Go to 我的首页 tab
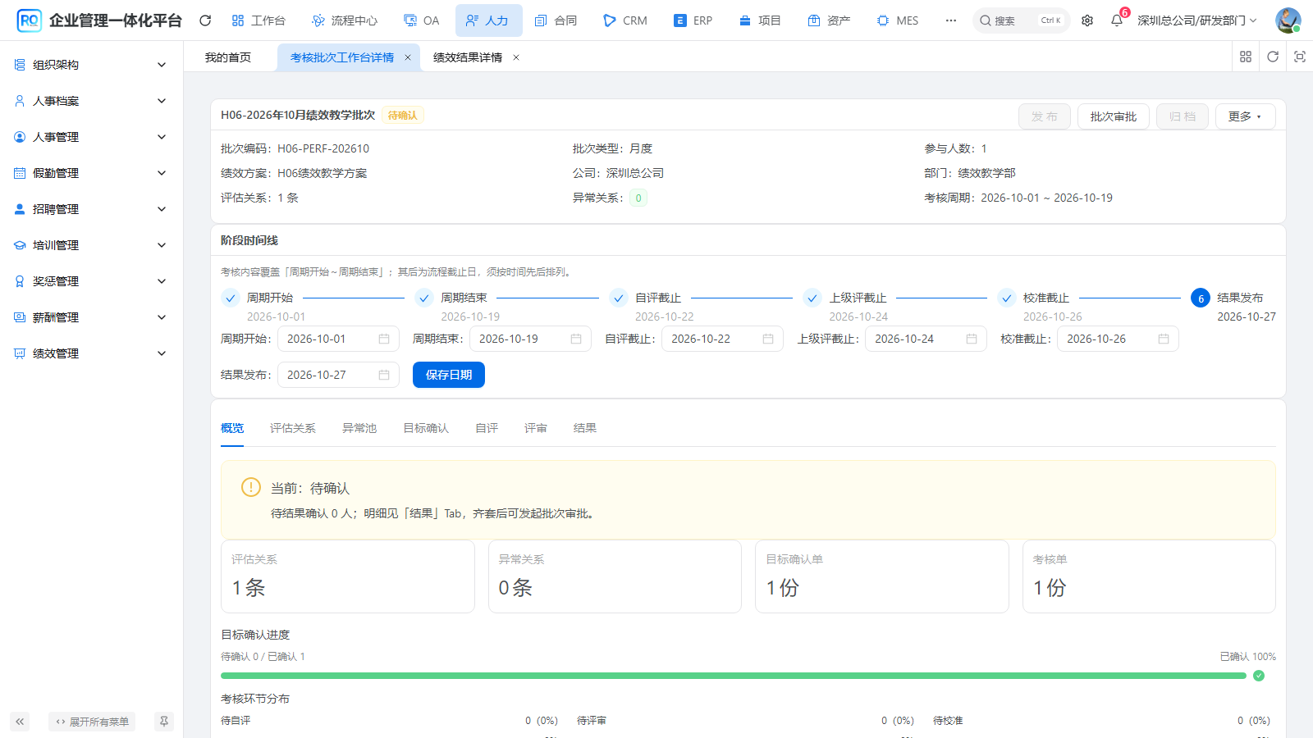Viewport: 1313px width, 738px height. pos(228,57)
